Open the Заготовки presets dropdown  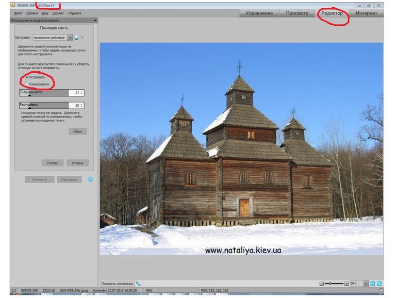pyautogui.click(x=70, y=38)
